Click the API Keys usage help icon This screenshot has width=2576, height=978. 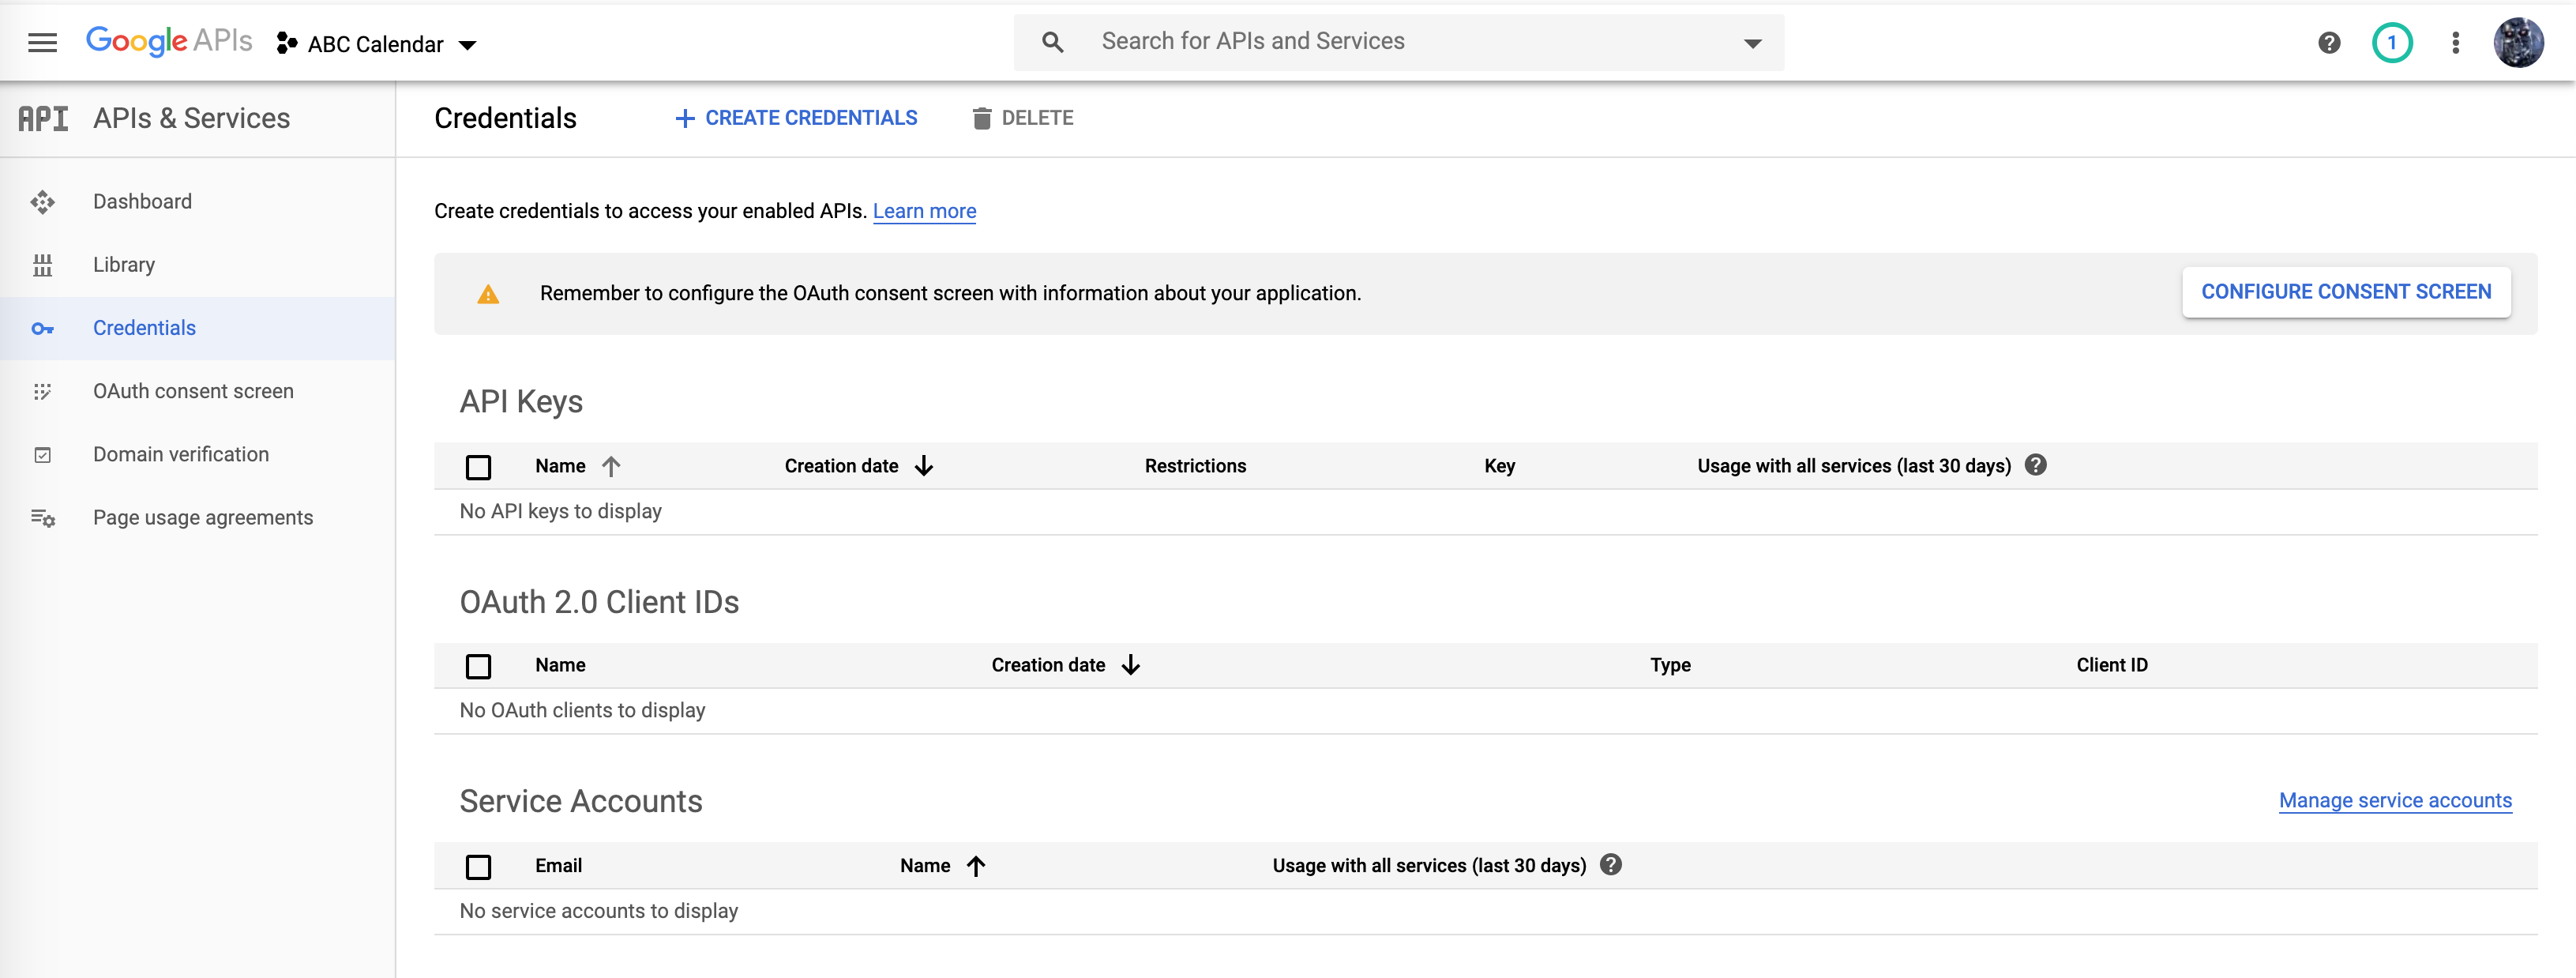[2035, 465]
